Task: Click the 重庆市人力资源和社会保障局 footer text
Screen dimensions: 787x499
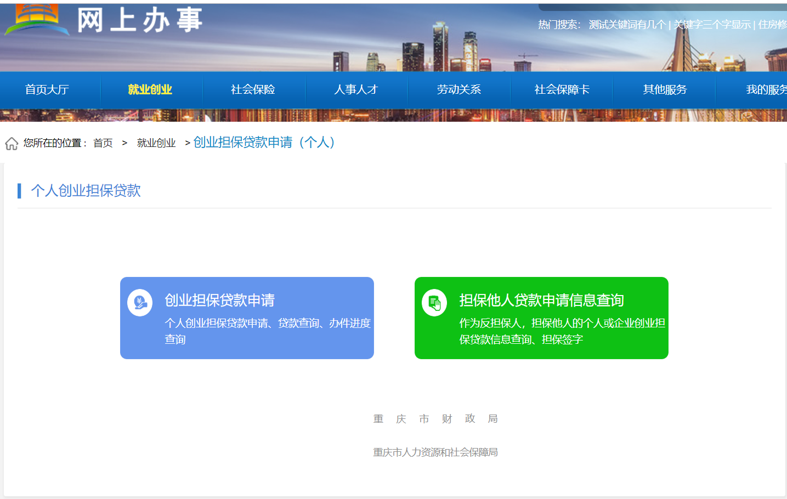Action: [435, 452]
